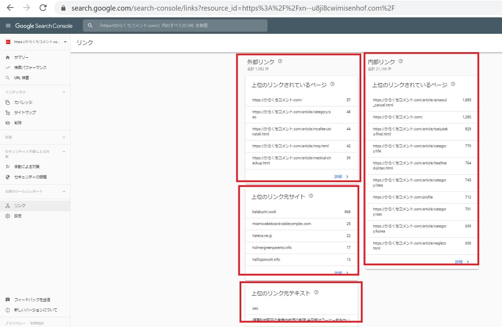502x327 pixels.
Task: Go to 検索パフォーマンス report
Action: 30,68
